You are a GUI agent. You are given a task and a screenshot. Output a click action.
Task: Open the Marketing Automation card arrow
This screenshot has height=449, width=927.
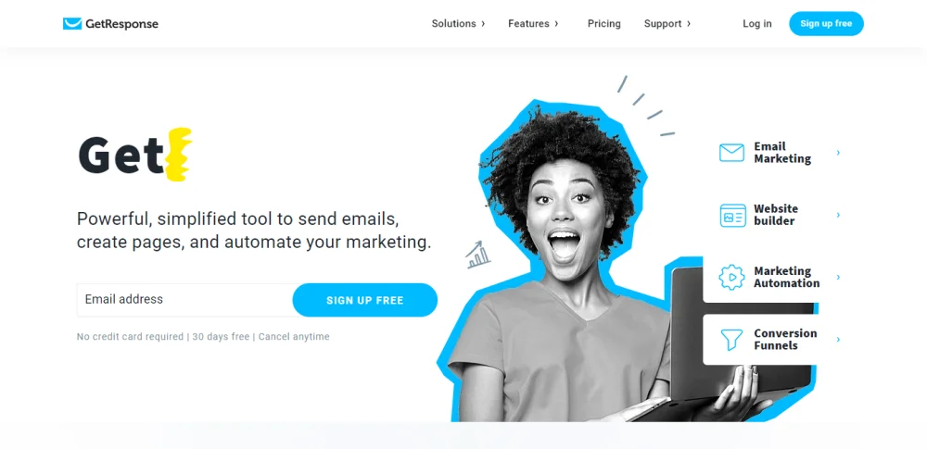838,277
